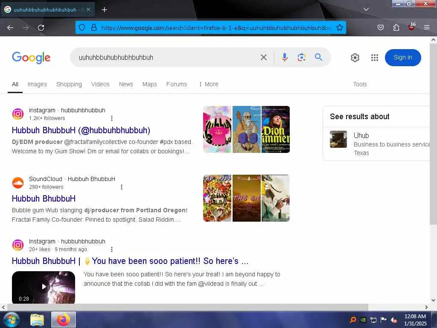Open the Dion Timmer poster thumbnail

point(276,129)
